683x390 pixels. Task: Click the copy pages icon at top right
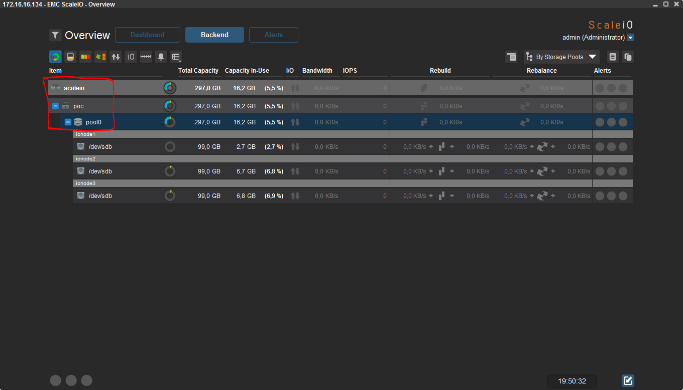coord(628,57)
